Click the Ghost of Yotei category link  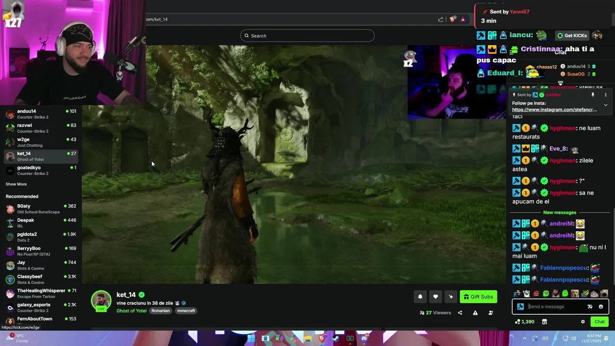tap(131, 311)
